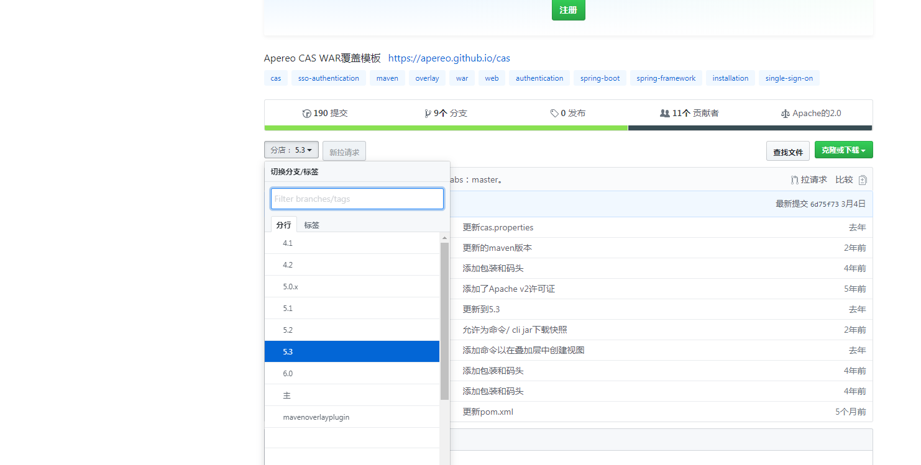Open the 克隆或下载 dropdown button
The width and height of the screenshot is (921, 465).
[x=843, y=150]
